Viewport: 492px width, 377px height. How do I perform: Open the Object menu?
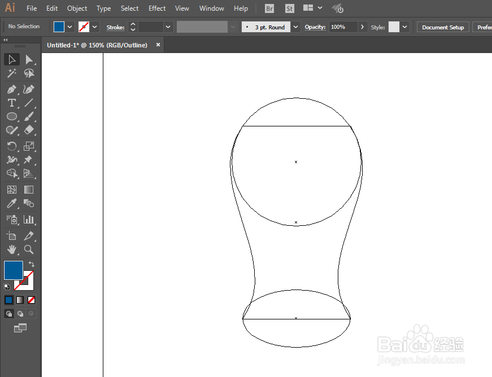(77, 8)
